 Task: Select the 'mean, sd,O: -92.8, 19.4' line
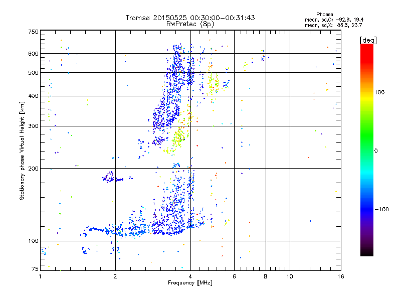point(334,20)
